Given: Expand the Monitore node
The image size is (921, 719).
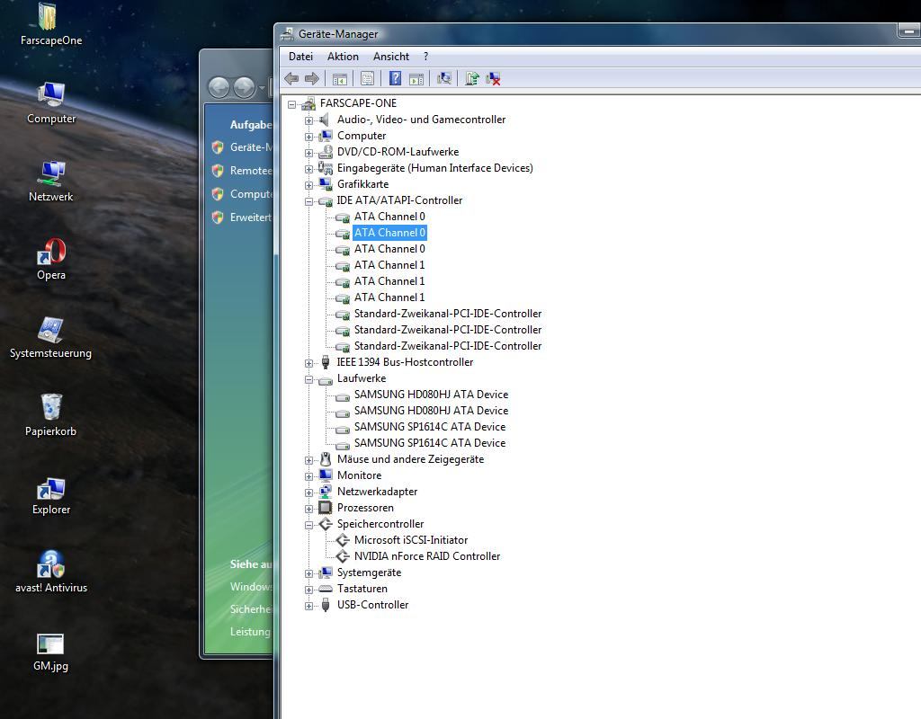Looking at the screenshot, I should [309, 476].
